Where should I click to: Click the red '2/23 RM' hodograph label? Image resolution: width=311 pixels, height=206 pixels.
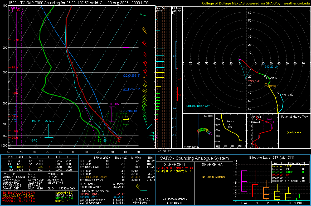[x=253, y=81]
